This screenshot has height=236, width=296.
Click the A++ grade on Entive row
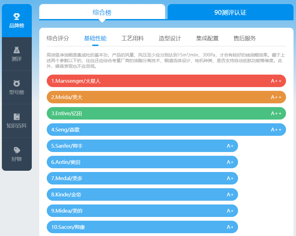[276, 113]
